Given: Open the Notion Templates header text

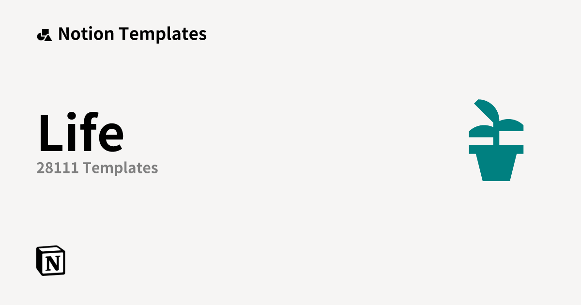Looking at the screenshot, I should 132,34.
